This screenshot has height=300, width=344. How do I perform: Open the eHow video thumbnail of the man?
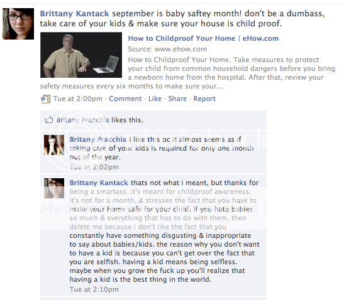(x=81, y=55)
